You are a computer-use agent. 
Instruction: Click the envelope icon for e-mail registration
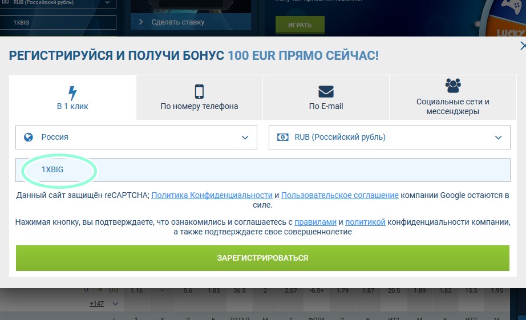pos(326,91)
